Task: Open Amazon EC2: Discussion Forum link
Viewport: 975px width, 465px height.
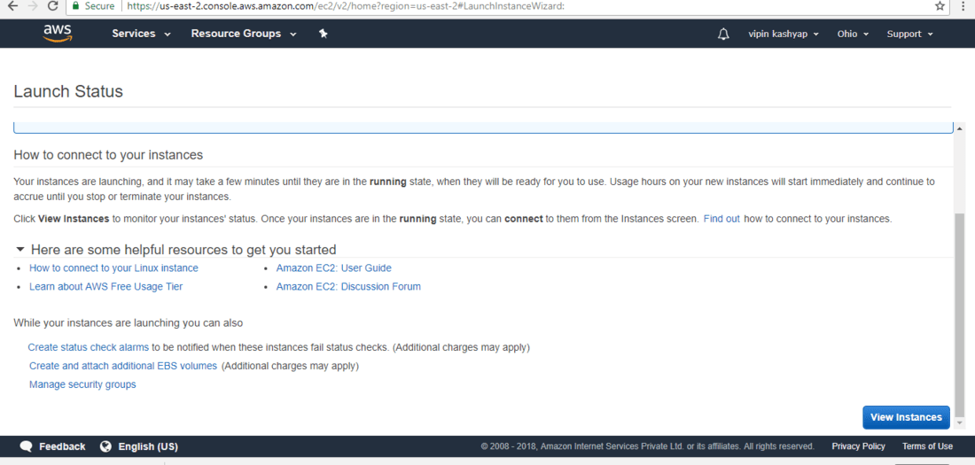Action: [x=348, y=287]
